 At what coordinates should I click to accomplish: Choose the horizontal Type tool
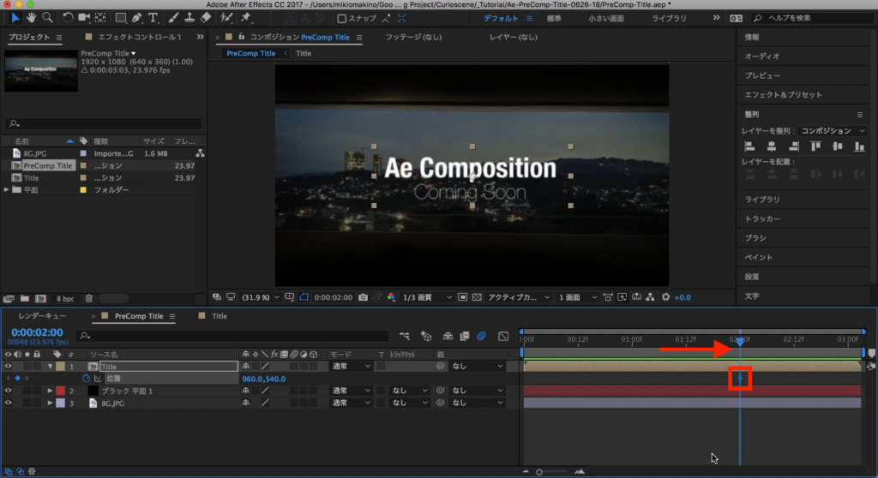click(x=153, y=17)
